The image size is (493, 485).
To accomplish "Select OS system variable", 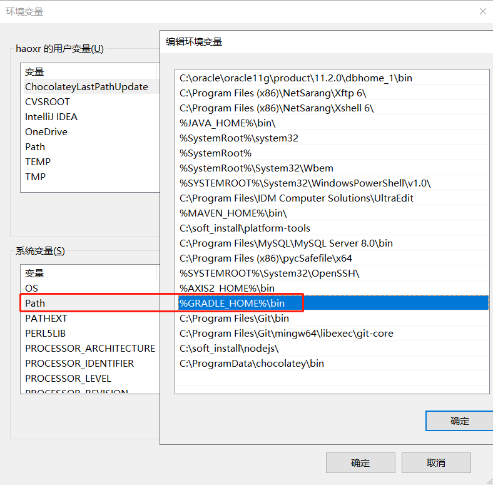I will click(x=90, y=288).
